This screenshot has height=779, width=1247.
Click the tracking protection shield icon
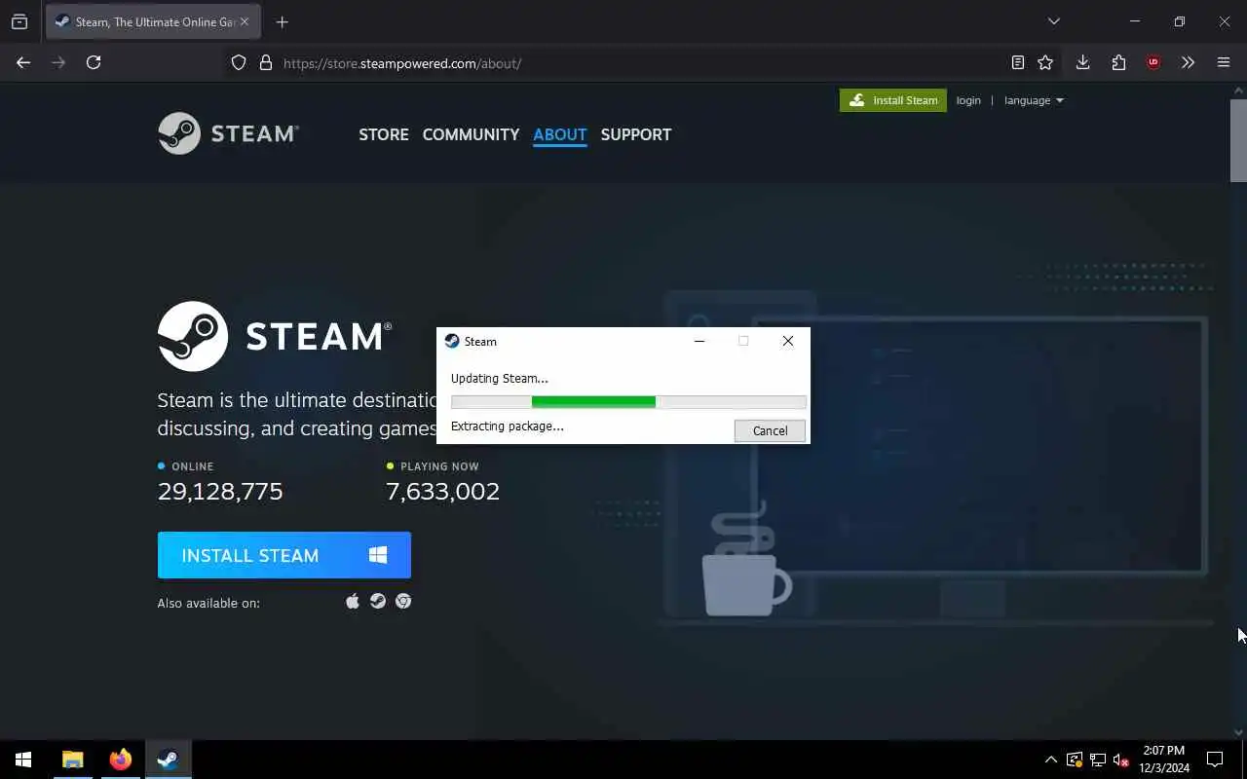pyautogui.click(x=239, y=63)
